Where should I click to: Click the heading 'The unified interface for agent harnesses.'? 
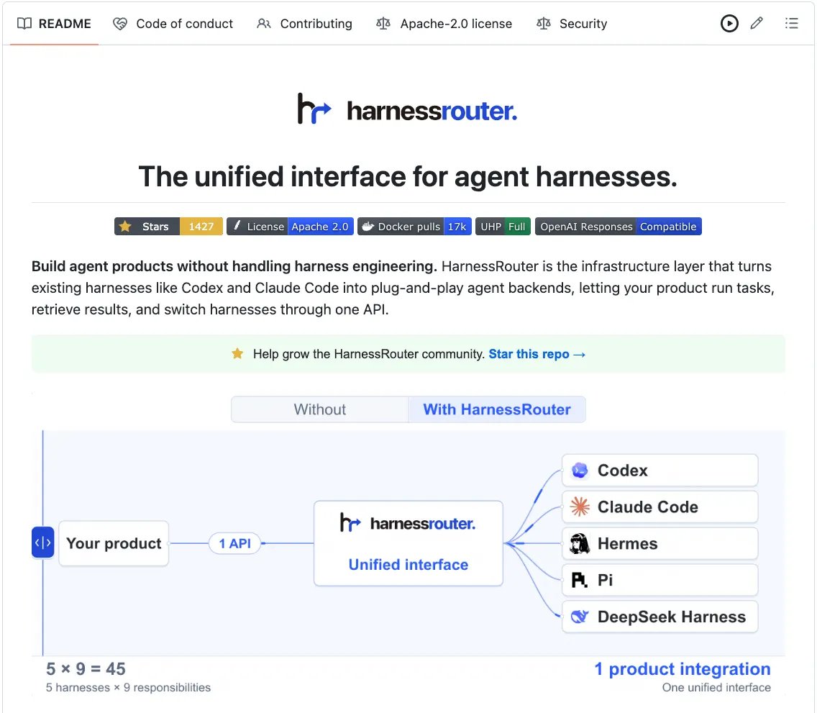(x=408, y=176)
